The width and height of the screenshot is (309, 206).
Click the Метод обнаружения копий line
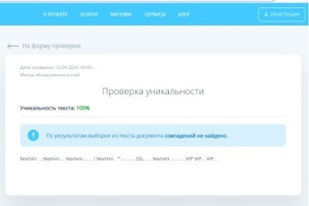49,75
